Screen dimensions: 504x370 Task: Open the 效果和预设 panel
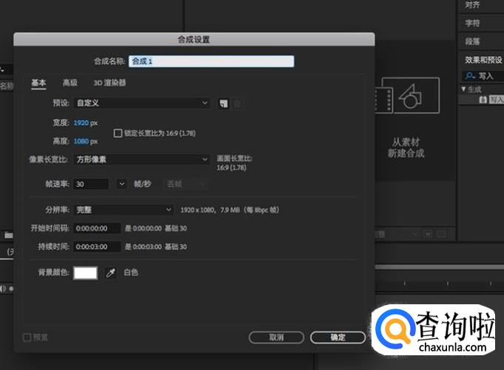pyautogui.click(x=483, y=60)
